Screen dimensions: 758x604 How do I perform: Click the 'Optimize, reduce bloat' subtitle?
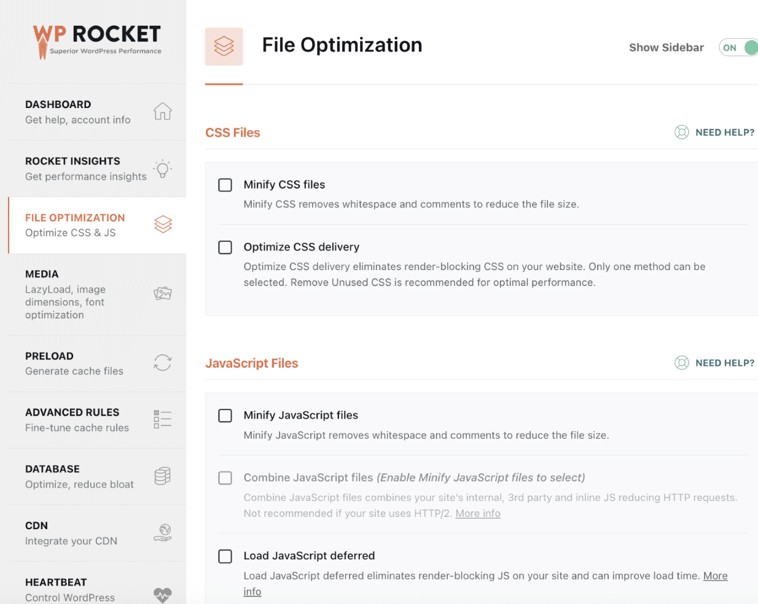(x=79, y=484)
